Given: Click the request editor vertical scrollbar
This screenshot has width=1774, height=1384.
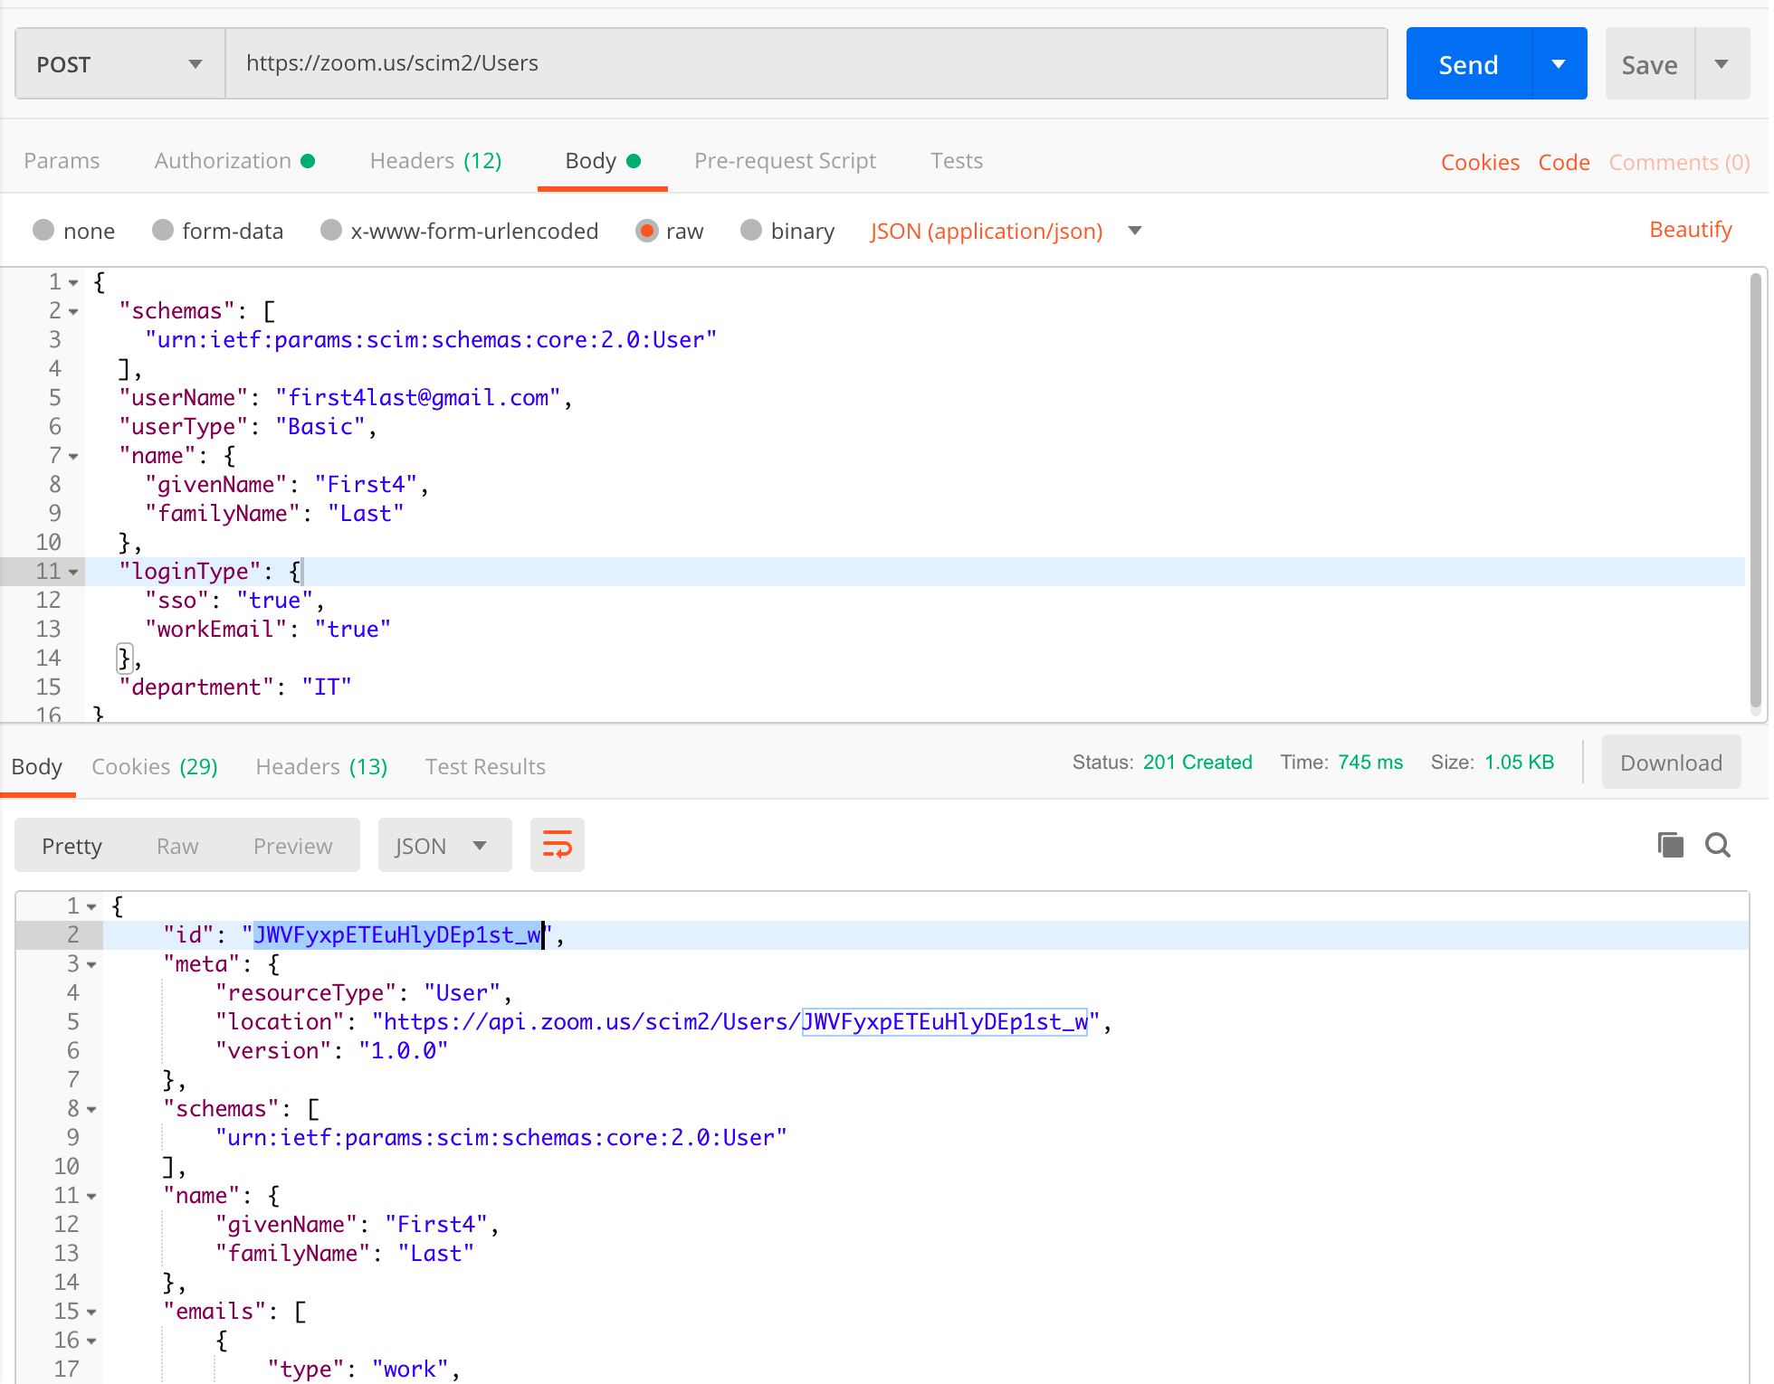Looking at the screenshot, I should 1755,488.
